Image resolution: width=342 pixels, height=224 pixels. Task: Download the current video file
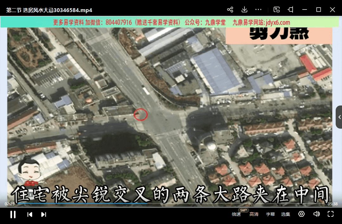(244, 10)
